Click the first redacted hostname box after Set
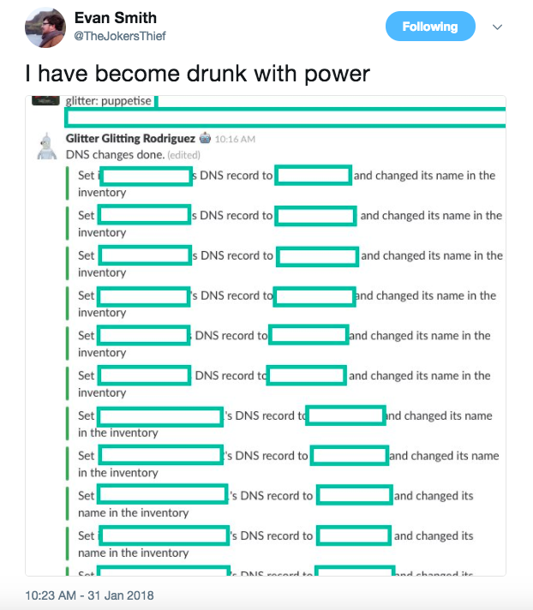This screenshot has height=610, width=533. (x=146, y=176)
